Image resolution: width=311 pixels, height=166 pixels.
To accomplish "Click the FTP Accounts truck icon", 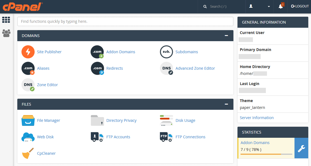I will point(97,137).
